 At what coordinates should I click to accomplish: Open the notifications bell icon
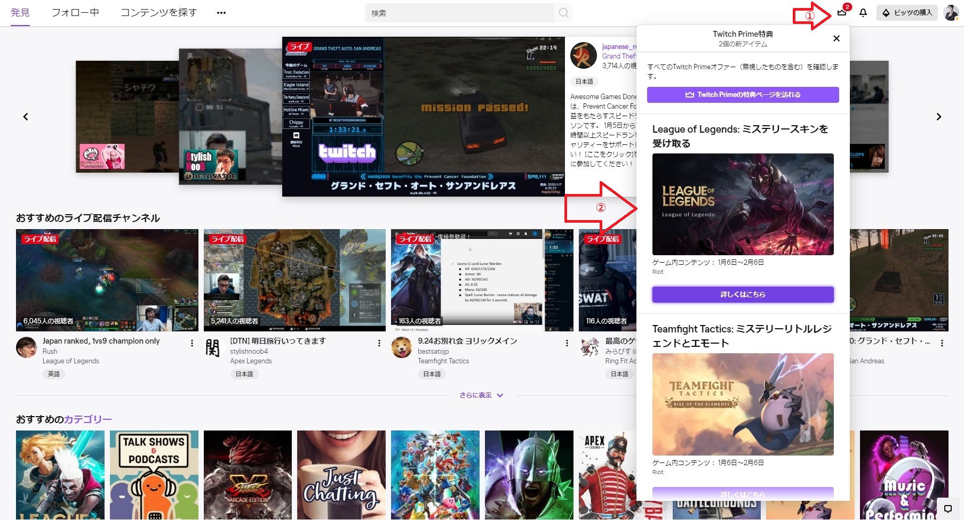point(863,12)
